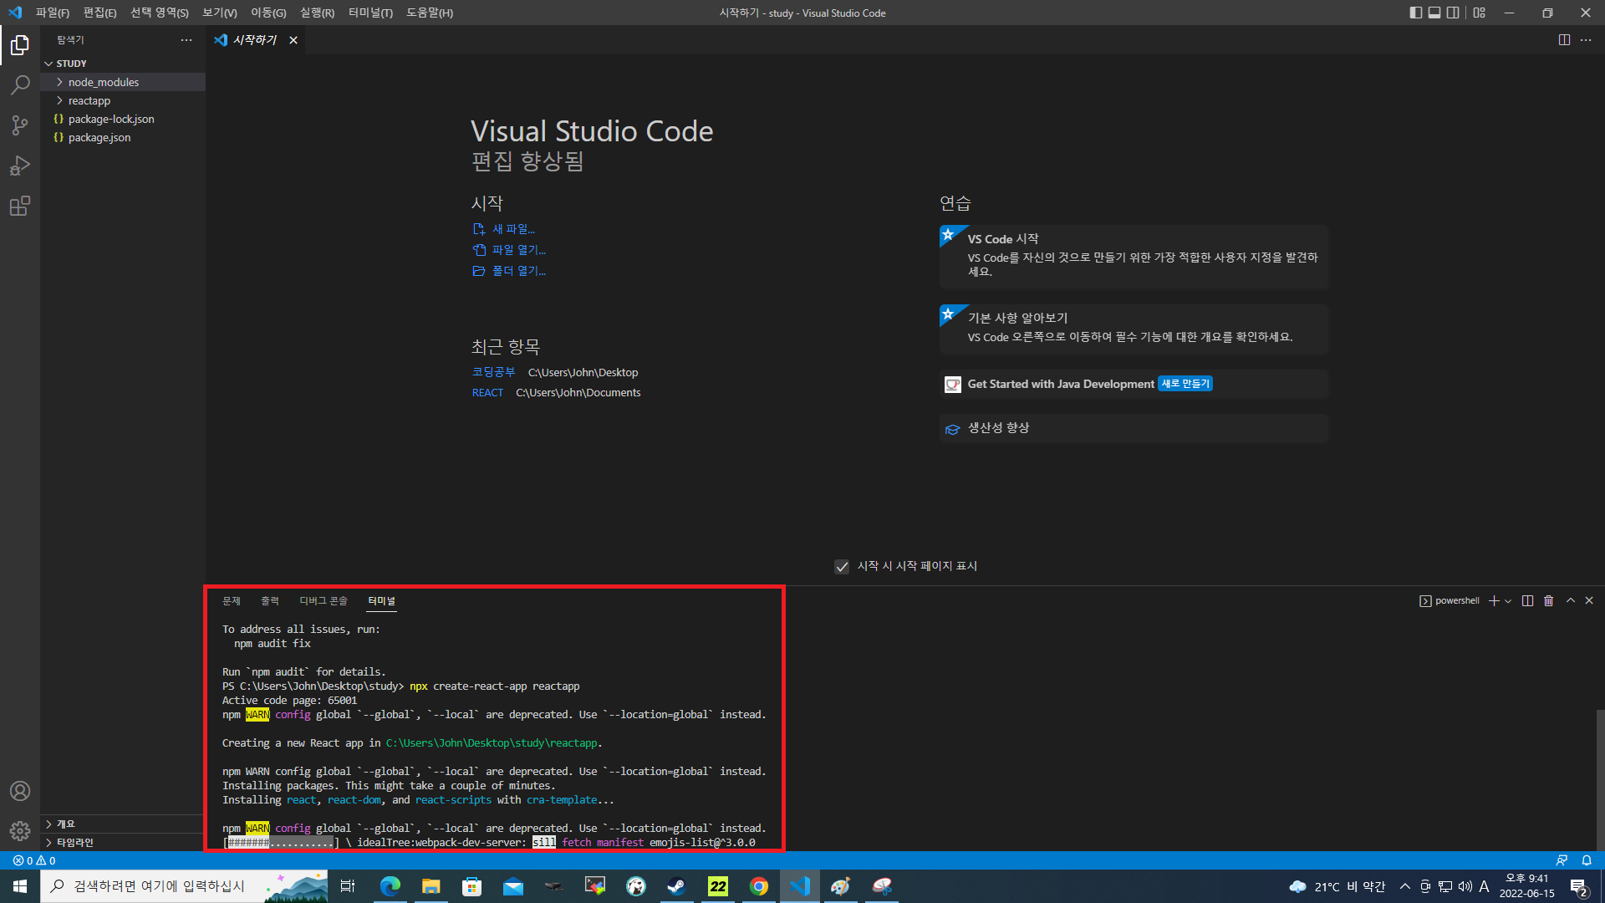Kill terminal with the trash icon
Image resolution: width=1605 pixels, height=903 pixels.
pyautogui.click(x=1548, y=600)
